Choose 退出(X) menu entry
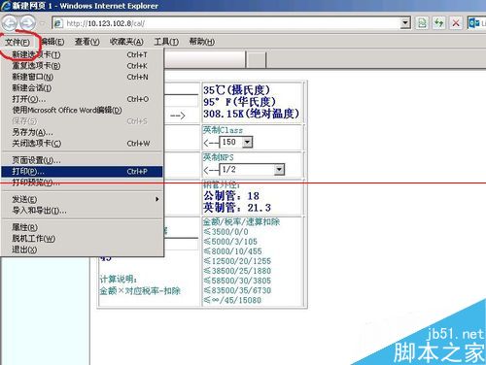The width and height of the screenshot is (486, 365). (82, 249)
